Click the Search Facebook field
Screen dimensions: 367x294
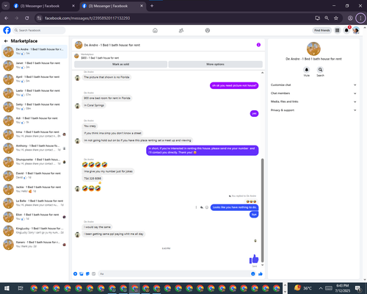click(39, 30)
